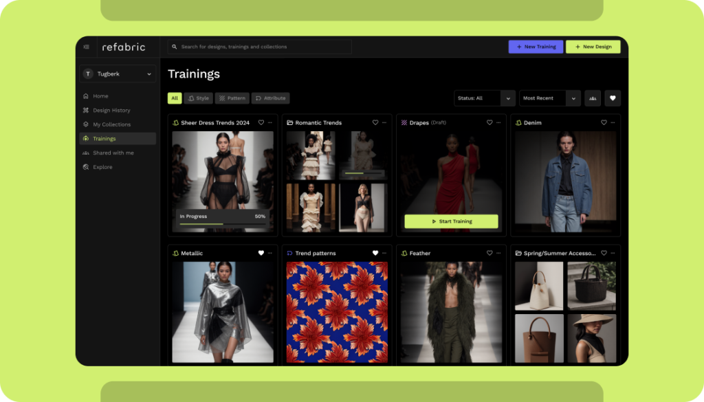
Task: Filter trainings by Attribute
Action: [x=270, y=98]
